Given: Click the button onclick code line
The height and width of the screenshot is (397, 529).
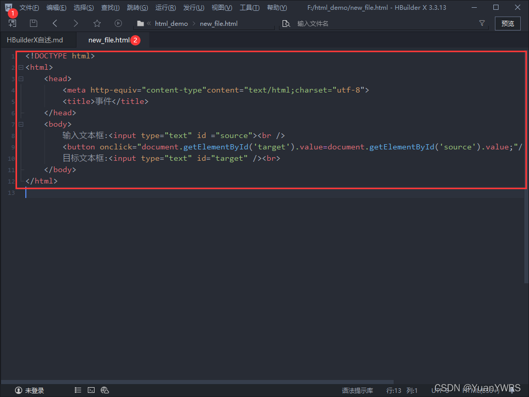Looking at the screenshot, I should (x=292, y=147).
